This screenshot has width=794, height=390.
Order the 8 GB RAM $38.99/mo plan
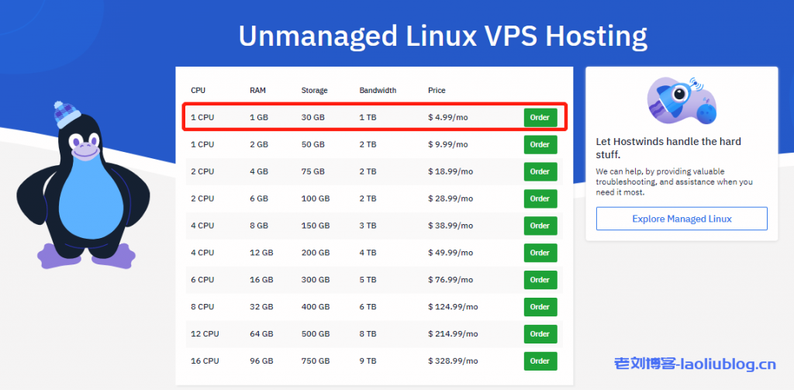540,226
